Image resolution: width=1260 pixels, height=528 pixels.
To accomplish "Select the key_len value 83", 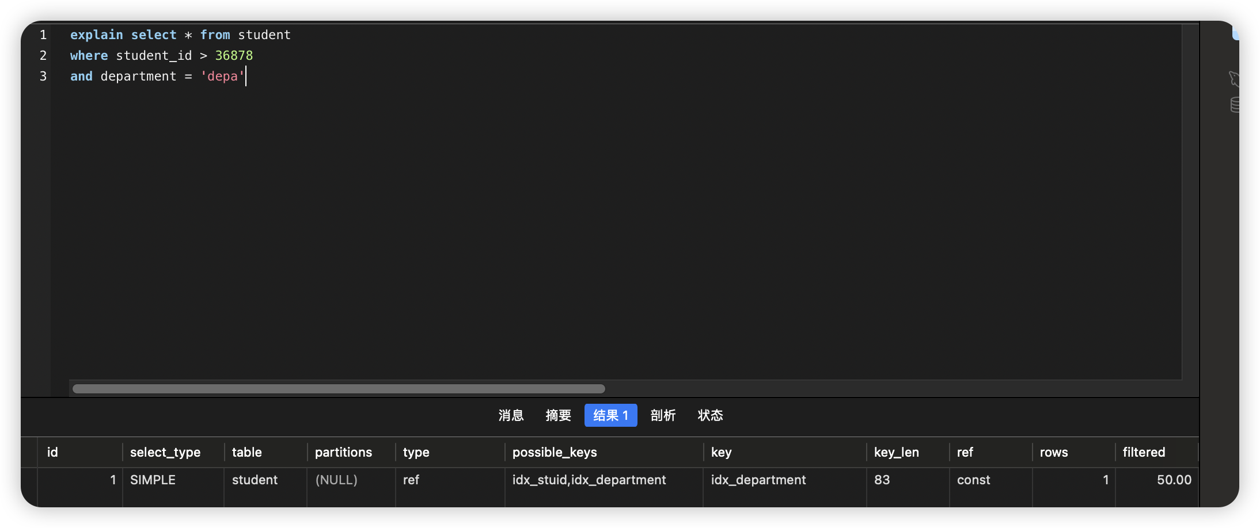I will pos(908,480).
